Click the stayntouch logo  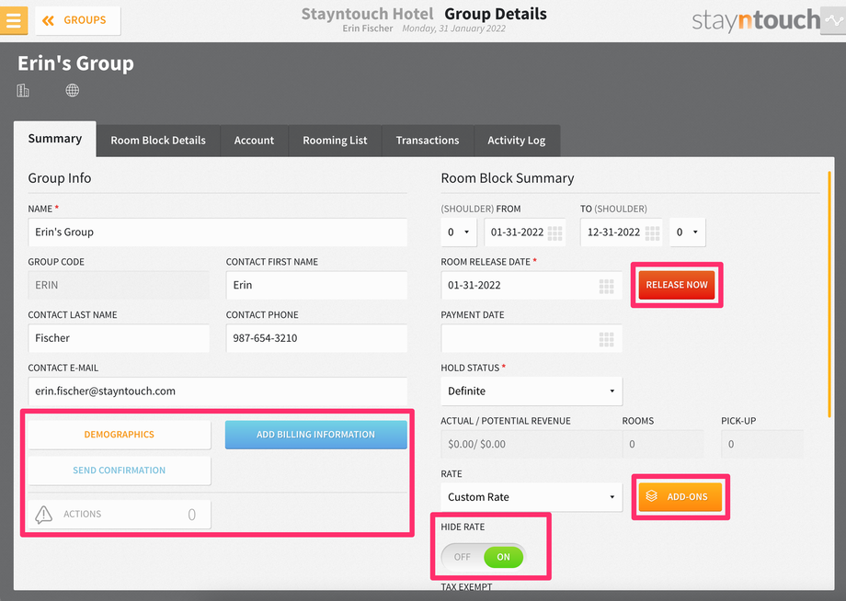755,20
